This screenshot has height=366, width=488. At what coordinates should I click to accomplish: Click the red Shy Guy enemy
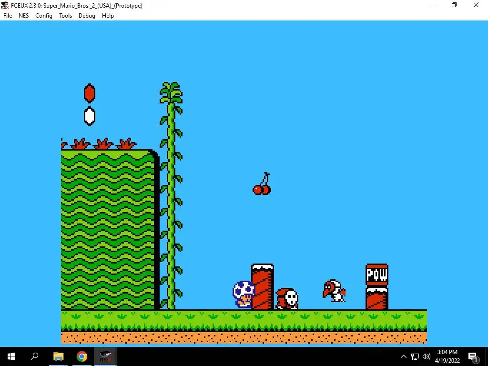287,298
